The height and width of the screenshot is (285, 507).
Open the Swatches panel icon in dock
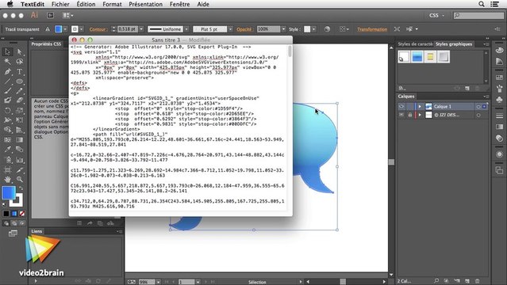click(x=500, y=78)
